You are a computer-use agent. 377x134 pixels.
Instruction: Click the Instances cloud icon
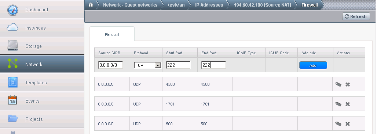[12, 28]
